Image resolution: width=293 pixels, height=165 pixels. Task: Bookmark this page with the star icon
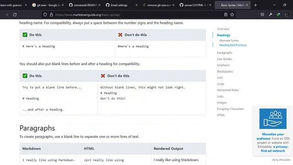pos(232,15)
